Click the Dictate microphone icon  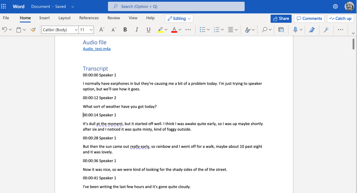[x=295, y=30]
